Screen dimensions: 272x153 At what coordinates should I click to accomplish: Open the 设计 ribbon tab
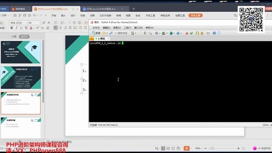[x=73, y=15]
